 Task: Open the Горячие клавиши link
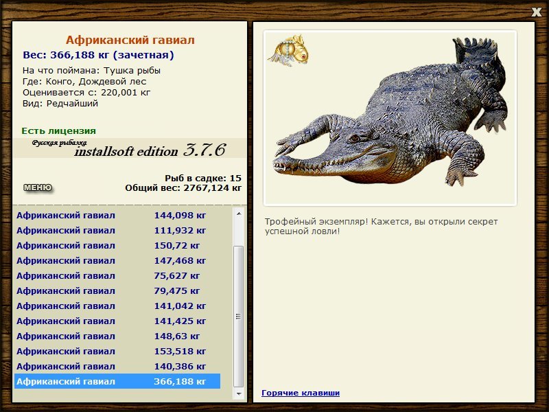point(301,393)
